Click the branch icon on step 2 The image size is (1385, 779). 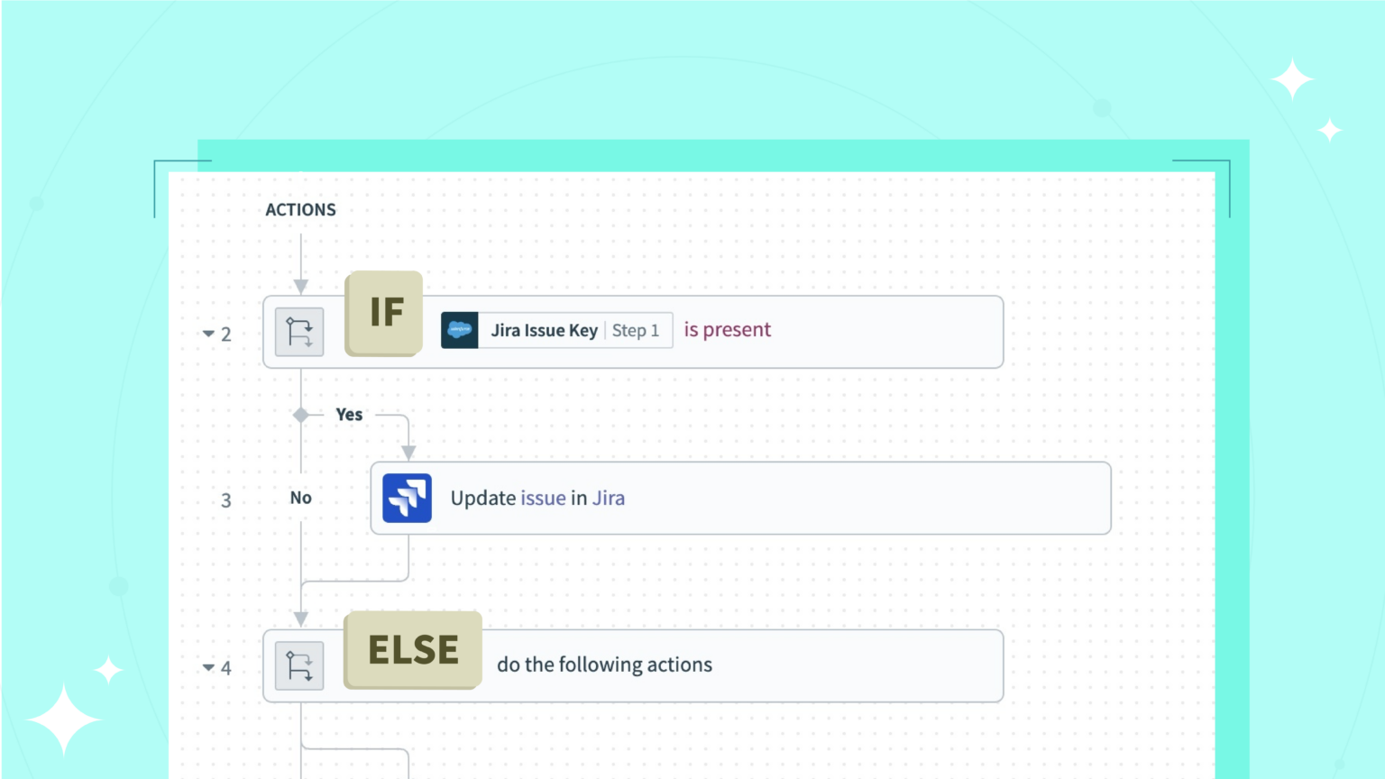pyautogui.click(x=298, y=332)
